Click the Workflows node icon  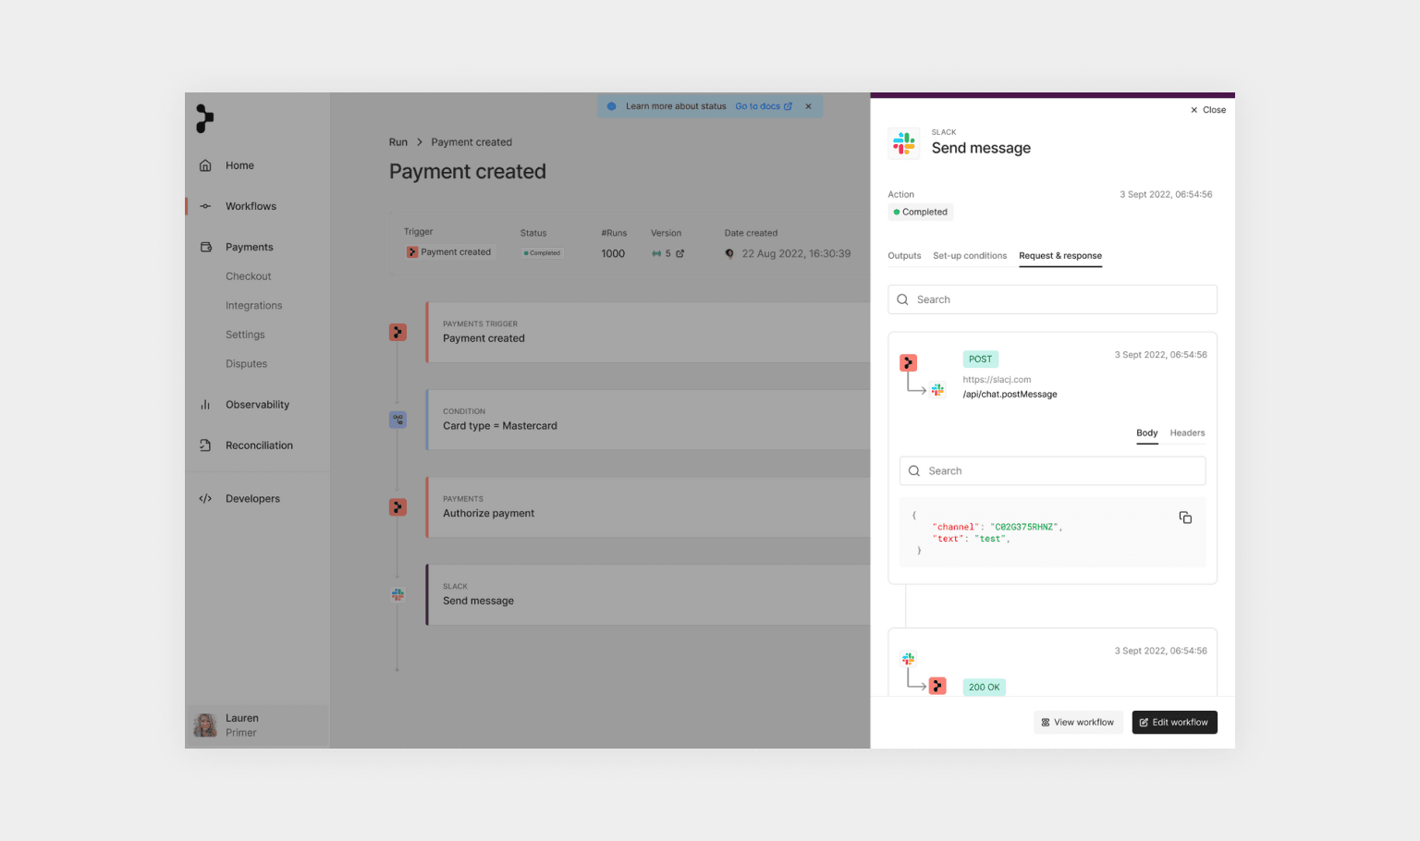[205, 206]
